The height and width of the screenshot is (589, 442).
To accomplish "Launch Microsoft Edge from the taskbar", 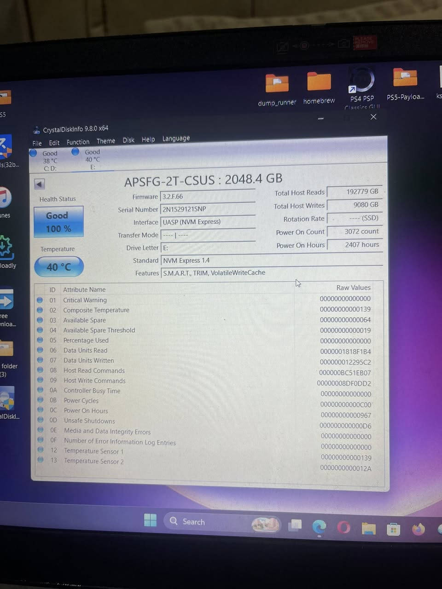I will [319, 526].
